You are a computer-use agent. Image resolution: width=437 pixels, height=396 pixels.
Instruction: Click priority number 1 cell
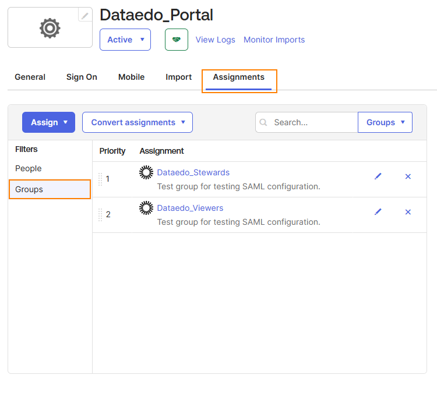pos(108,179)
